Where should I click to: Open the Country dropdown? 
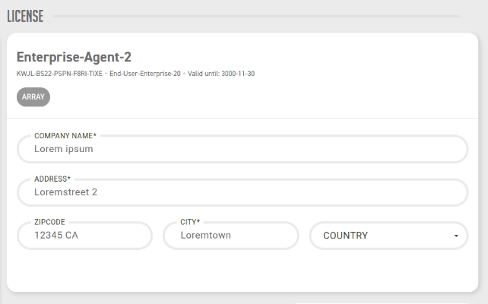pyautogui.click(x=388, y=236)
